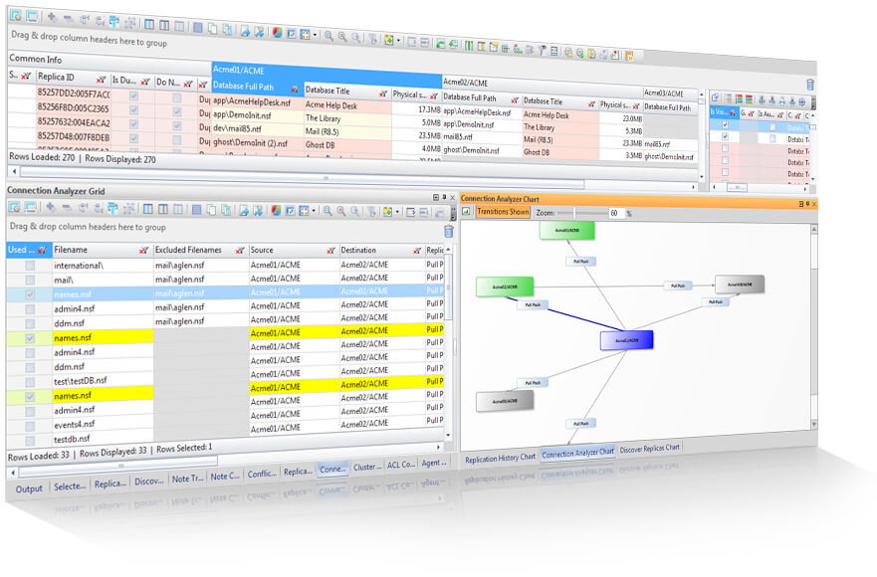Click the trash can icon in top grid
This screenshot has width=877, height=577.
pyautogui.click(x=810, y=85)
